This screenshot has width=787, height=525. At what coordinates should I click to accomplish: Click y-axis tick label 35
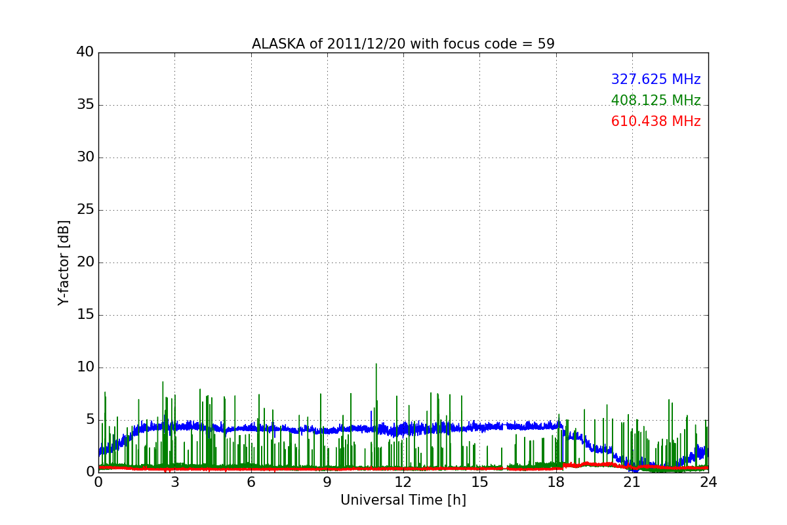85,105
